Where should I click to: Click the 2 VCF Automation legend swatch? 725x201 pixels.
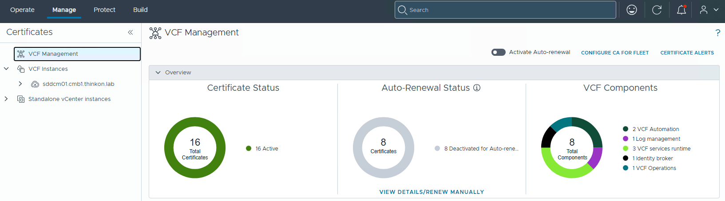tap(626, 129)
